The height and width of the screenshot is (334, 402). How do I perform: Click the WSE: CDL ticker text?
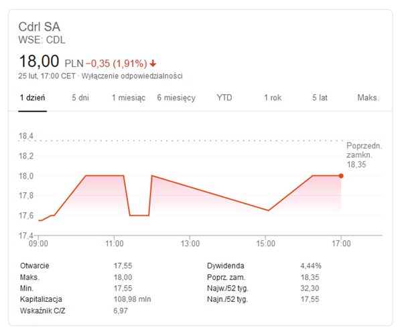pyautogui.click(x=42, y=40)
